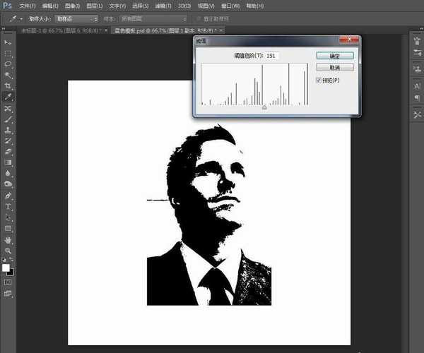Image resolution: width=424 pixels, height=353 pixels.
Task: Select the Zoom magnifier tool
Action: point(8,251)
